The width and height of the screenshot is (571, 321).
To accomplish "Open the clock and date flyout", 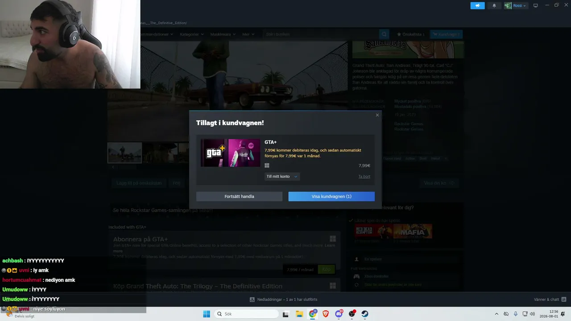I will [x=548, y=314].
